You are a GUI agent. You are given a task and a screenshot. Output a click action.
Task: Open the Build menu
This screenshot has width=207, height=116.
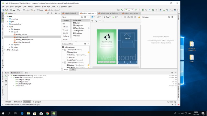44,6
